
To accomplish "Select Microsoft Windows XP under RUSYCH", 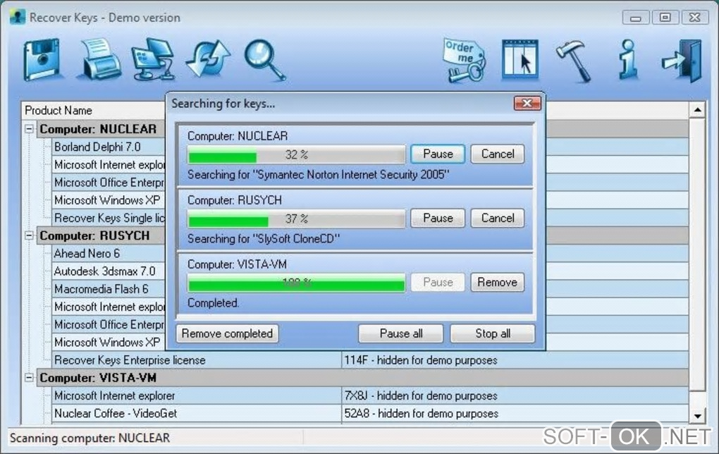I will [x=107, y=343].
